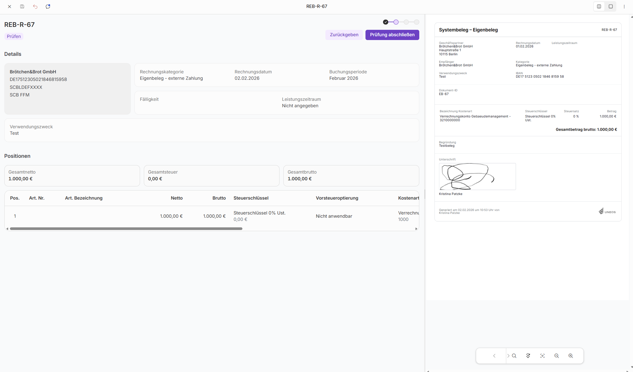Zoom out of the document preview

click(x=556, y=356)
